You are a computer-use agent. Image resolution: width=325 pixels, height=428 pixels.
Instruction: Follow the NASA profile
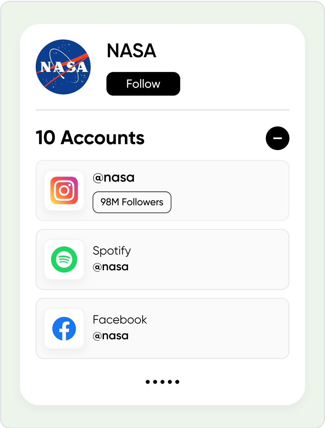pyautogui.click(x=143, y=84)
